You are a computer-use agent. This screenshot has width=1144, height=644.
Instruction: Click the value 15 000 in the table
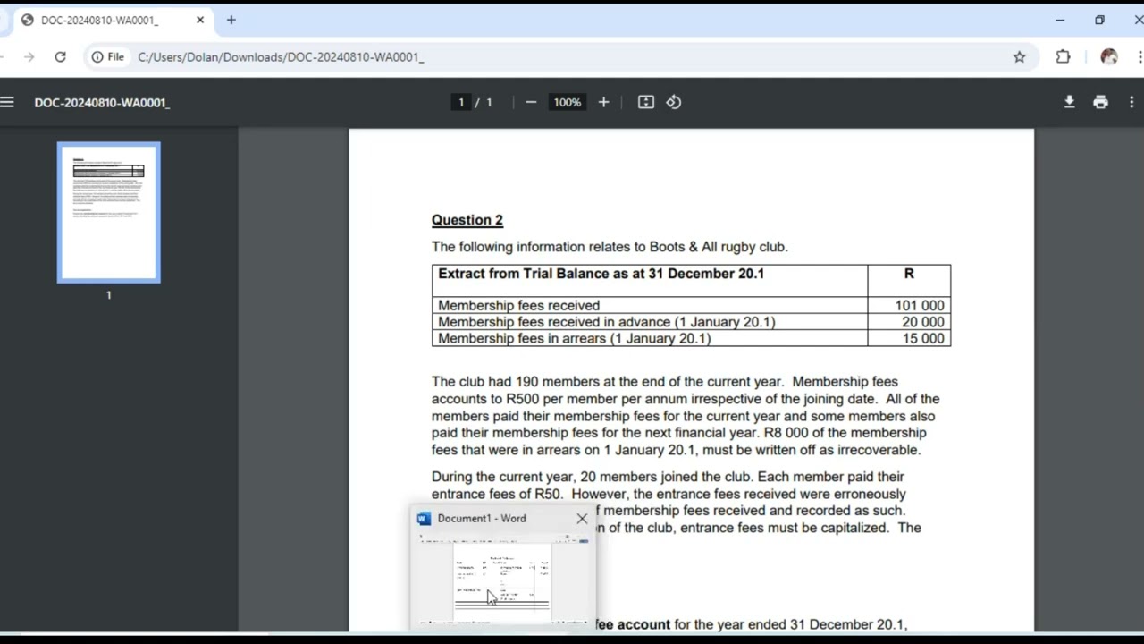(x=923, y=338)
